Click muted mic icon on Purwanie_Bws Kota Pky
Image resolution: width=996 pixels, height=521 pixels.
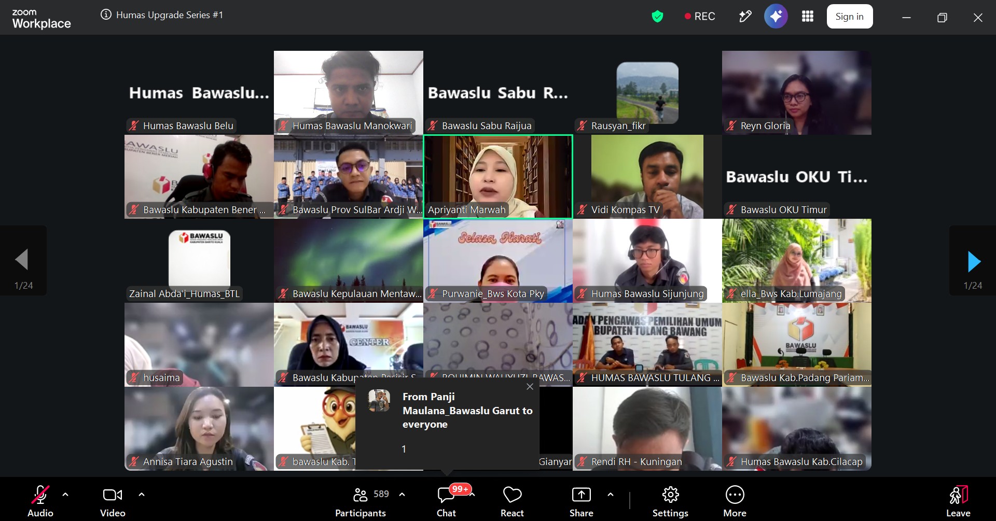pos(433,294)
